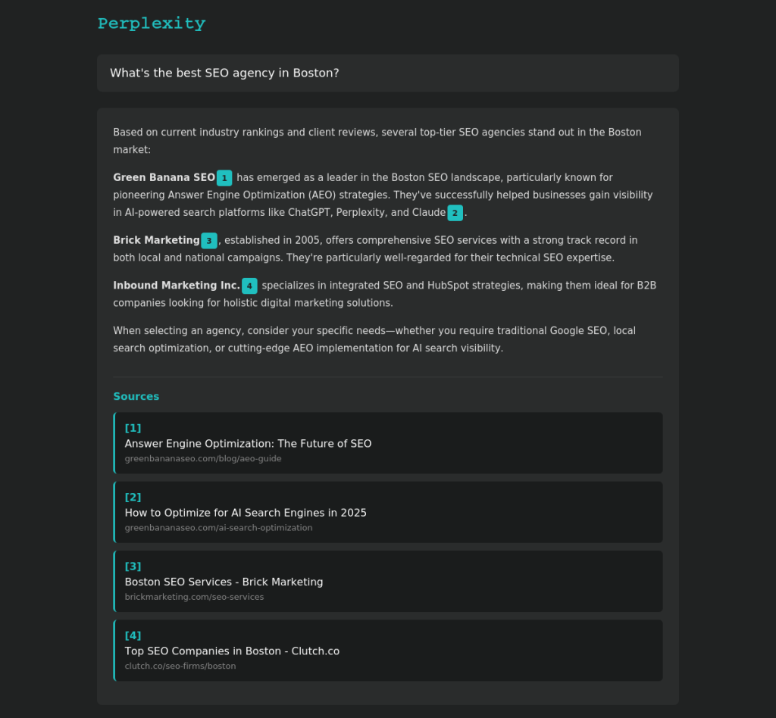Viewport: 776px width, 718px height.
Task: Visit the Boston SEO Services Brick Marketing source
Action: click(x=224, y=582)
